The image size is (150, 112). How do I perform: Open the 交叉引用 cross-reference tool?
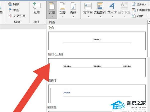(x=17, y=16)
